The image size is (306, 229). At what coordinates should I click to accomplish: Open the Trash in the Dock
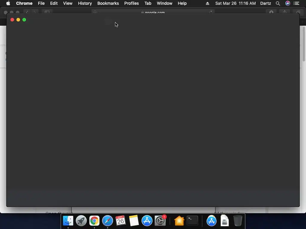[238, 221]
